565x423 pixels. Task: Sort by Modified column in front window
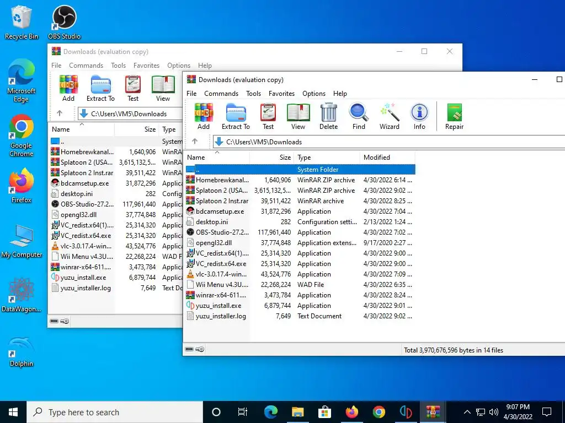387,157
